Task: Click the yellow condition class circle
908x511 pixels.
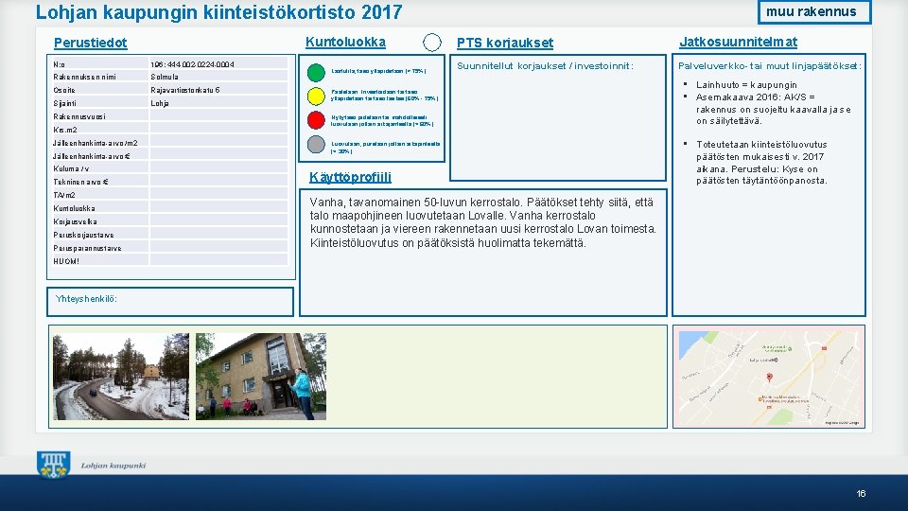Action: point(316,96)
